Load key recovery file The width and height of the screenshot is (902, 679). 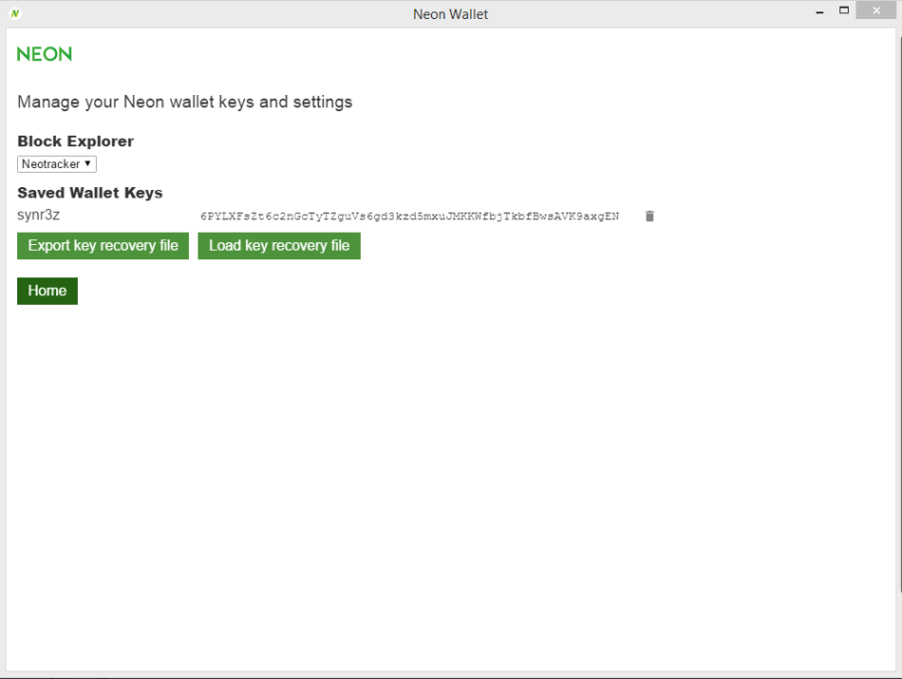(279, 246)
